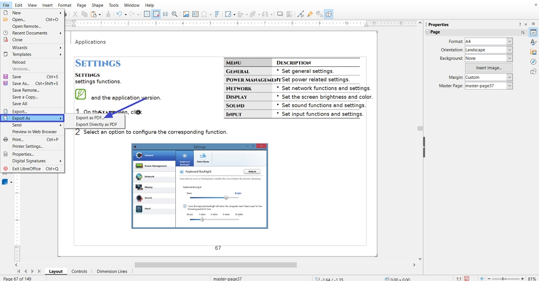The width and height of the screenshot is (539, 281).
Task: Switch to the Controls layer tab
Action: click(79, 271)
